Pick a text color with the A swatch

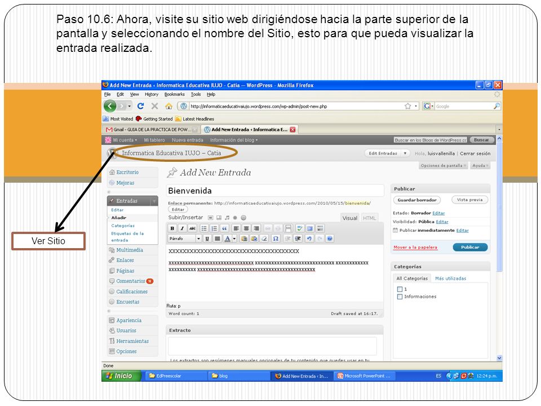[227, 239]
